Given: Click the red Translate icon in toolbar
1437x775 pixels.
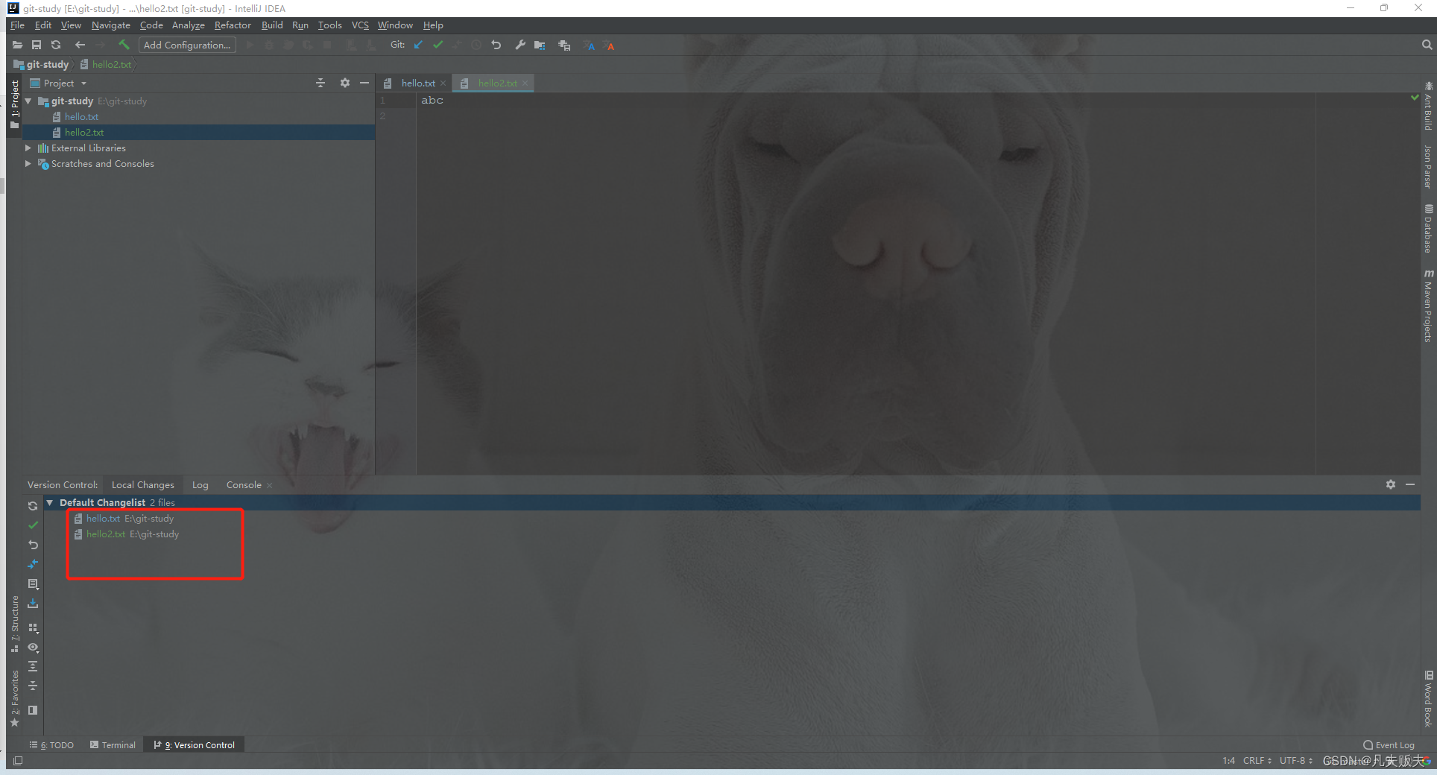Looking at the screenshot, I should (x=609, y=45).
